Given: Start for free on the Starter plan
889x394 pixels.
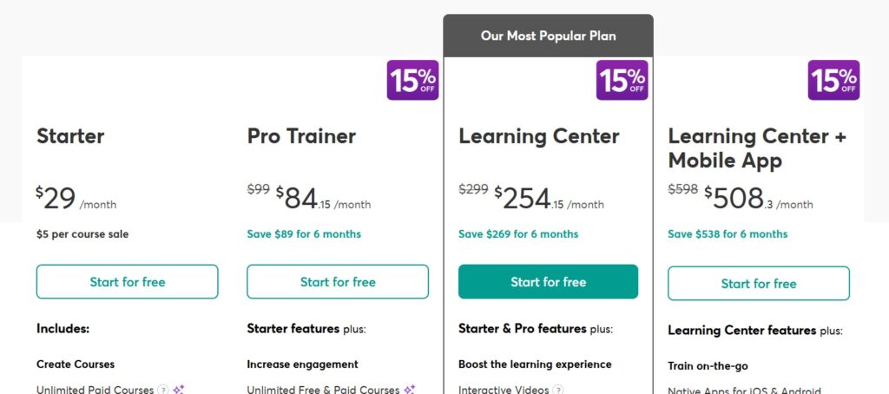Looking at the screenshot, I should point(127,282).
